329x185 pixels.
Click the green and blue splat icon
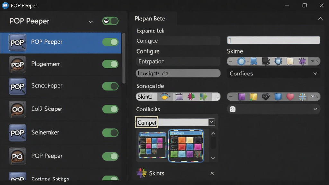coord(203,97)
